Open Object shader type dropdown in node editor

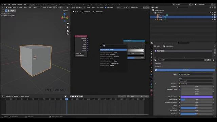(x=81, y=7)
